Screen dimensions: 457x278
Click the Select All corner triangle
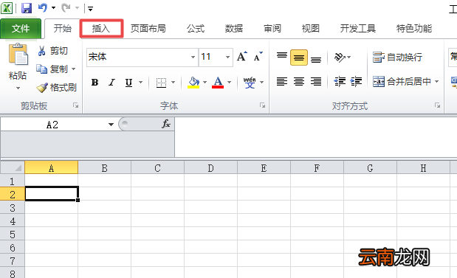click(x=13, y=167)
